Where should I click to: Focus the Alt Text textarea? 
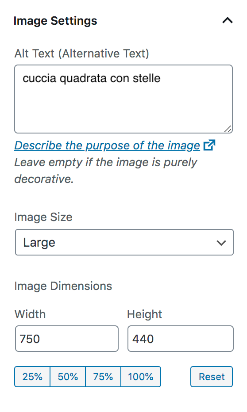pyautogui.click(x=123, y=99)
